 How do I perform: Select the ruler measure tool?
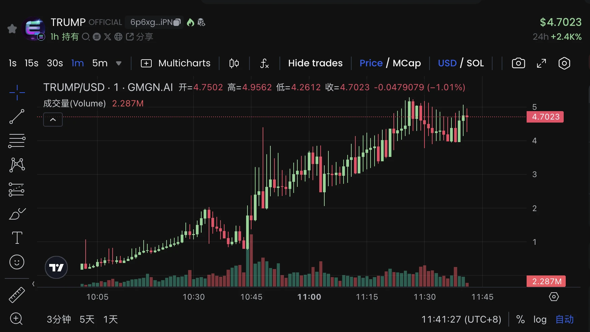pyautogui.click(x=17, y=295)
